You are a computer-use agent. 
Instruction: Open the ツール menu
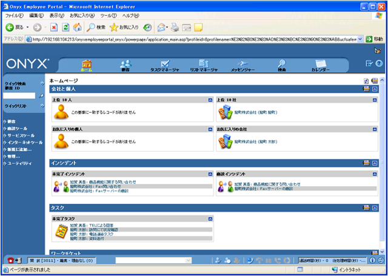109,15
